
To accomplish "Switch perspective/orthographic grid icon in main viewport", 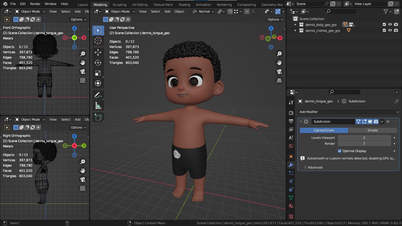I will click(x=279, y=80).
